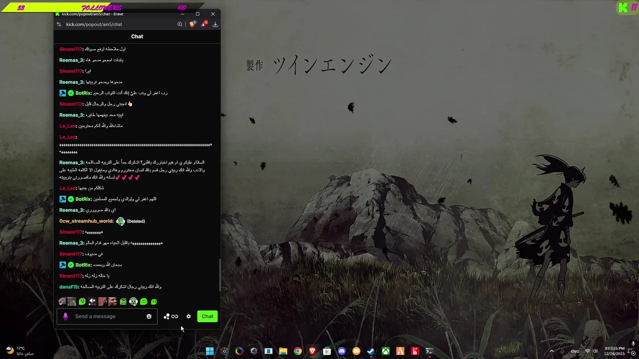Insert the man's face photo emote
The height and width of the screenshot is (359, 639).
113,301
